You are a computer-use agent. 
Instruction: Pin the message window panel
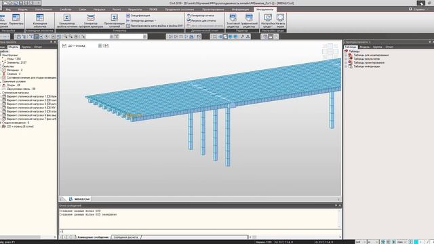(336, 205)
